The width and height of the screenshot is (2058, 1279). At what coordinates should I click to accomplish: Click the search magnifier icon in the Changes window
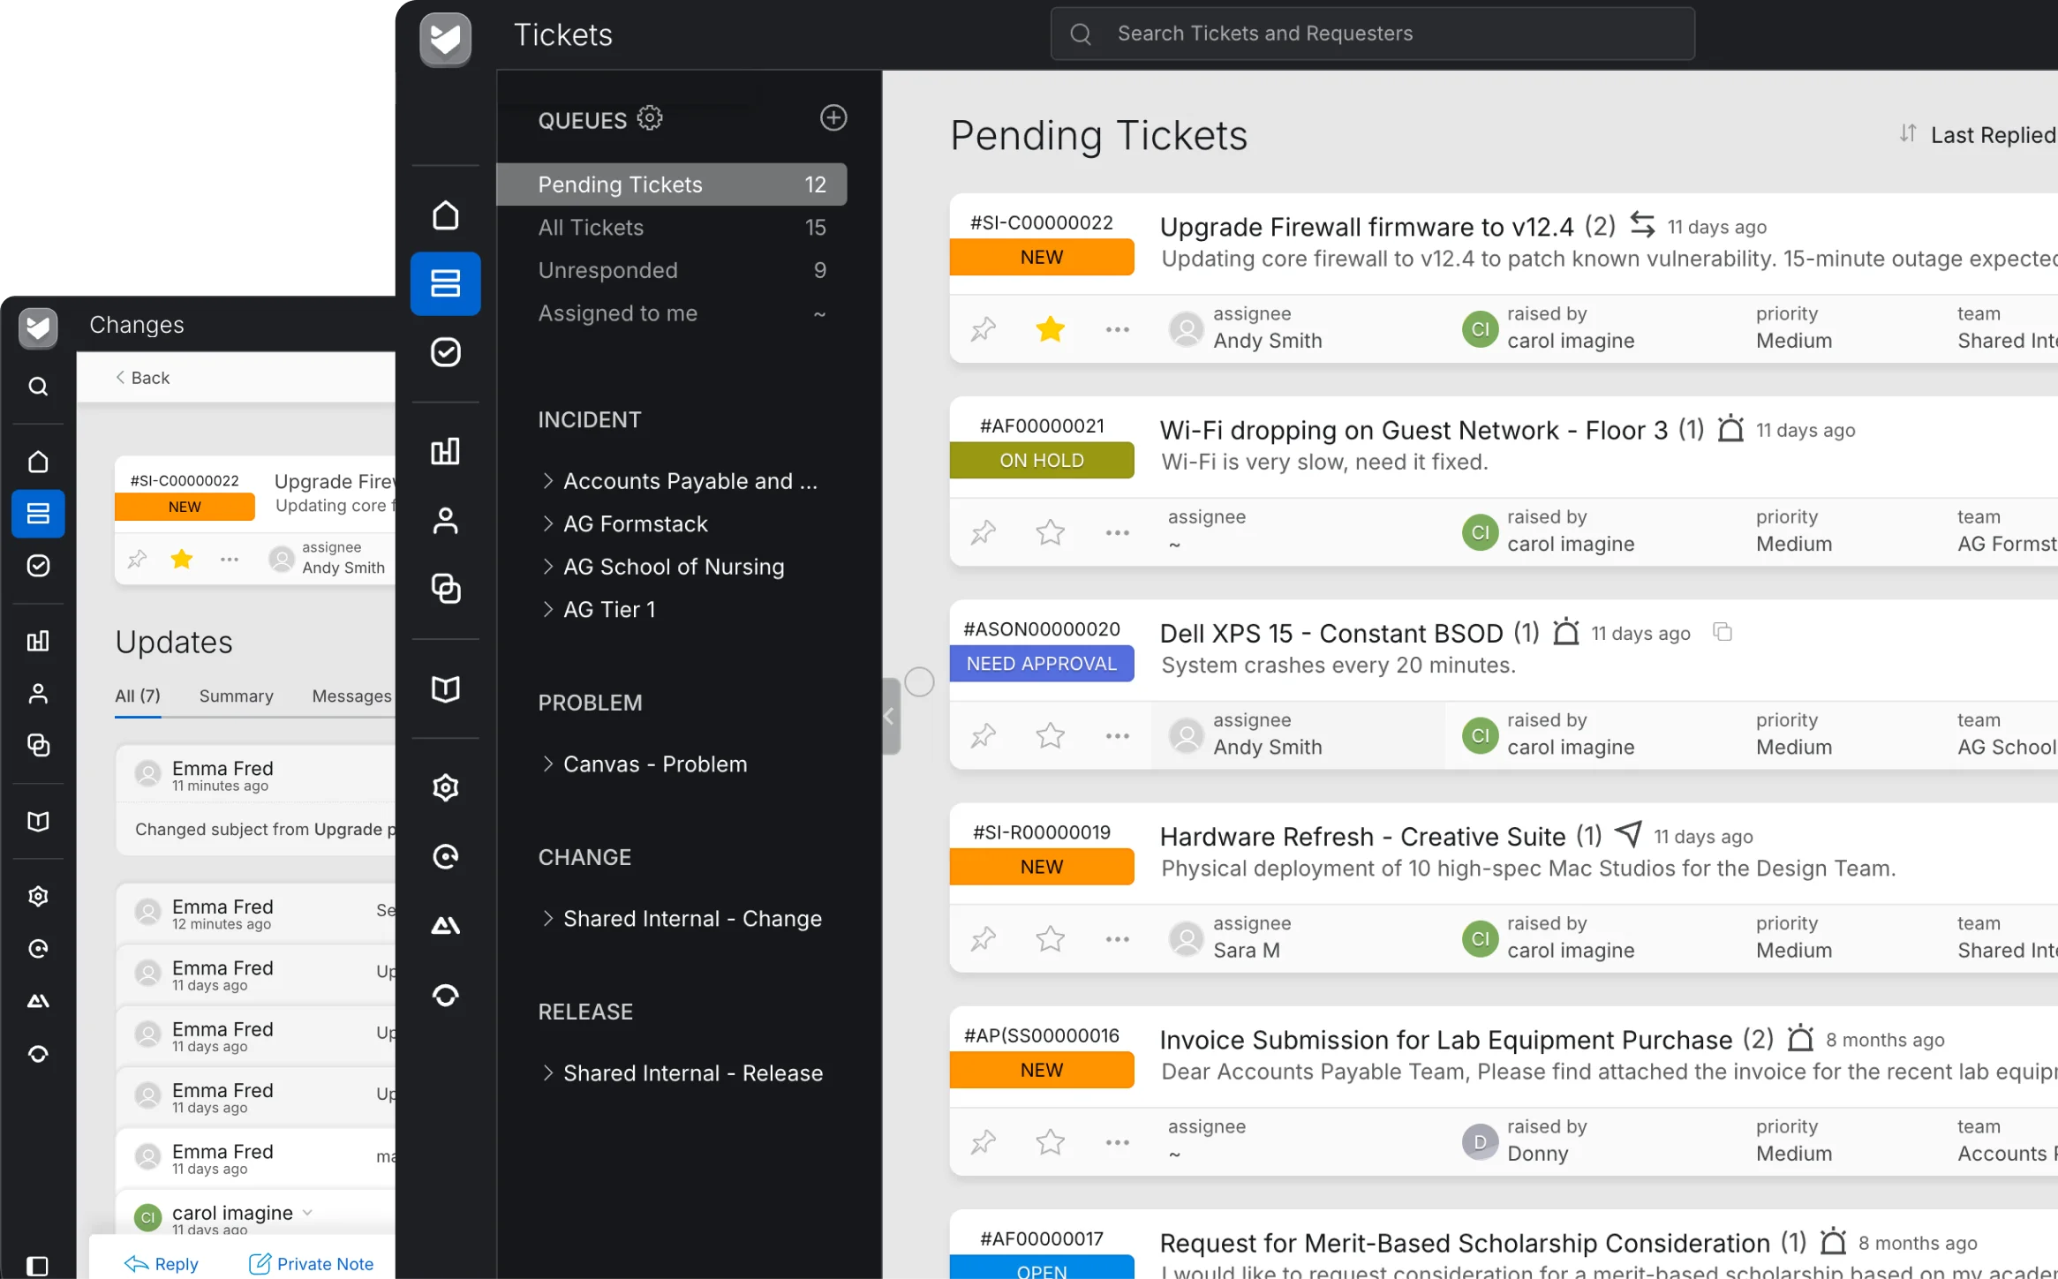(38, 387)
